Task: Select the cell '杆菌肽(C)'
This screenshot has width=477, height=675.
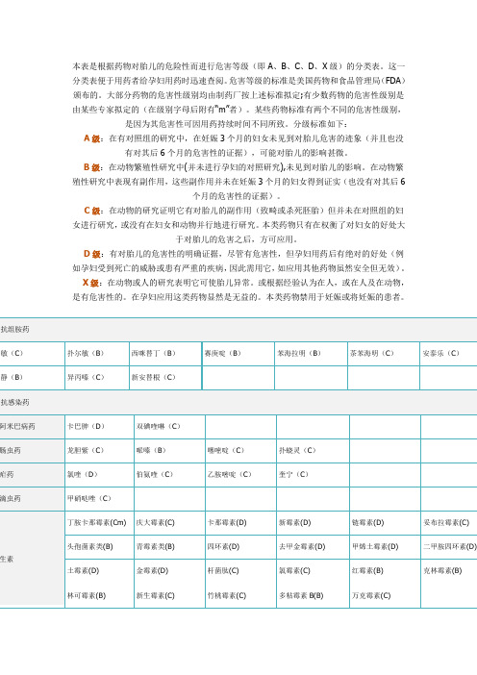Action: 223,571
